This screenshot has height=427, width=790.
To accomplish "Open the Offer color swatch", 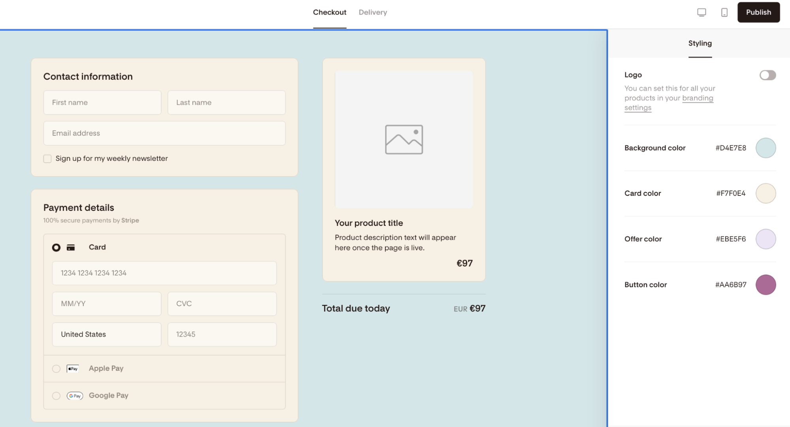I will point(765,239).
